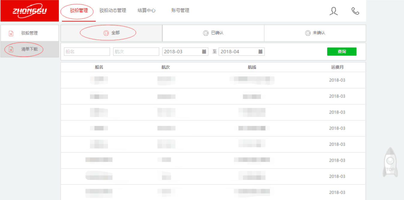Screen dimensions: 404x200
Task: Click the 运费月 column header
Action: pyautogui.click(x=337, y=67)
